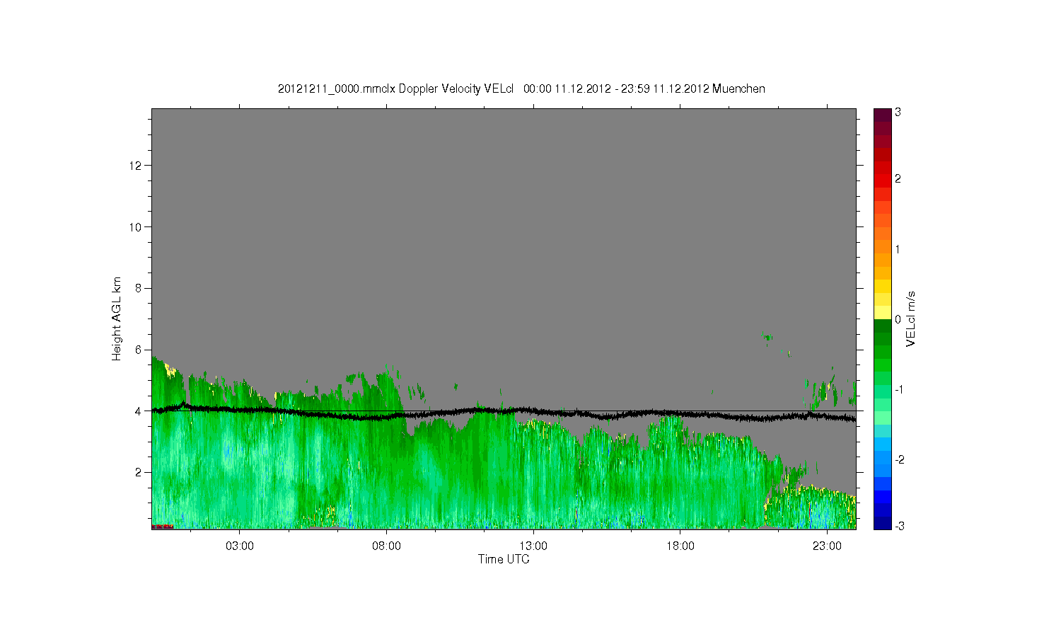Screen dimensions: 1061x637
Task: Click the black 4 km profile line
Action: [x=504, y=411]
